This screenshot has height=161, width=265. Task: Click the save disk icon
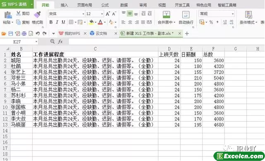11,34
